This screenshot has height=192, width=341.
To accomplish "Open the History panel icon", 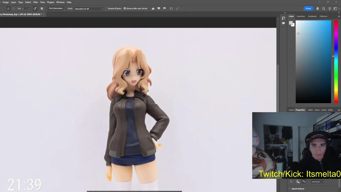I will click(283, 18).
